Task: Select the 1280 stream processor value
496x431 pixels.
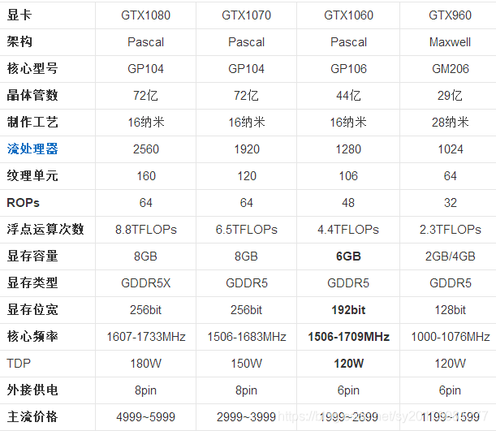Action: tap(348, 149)
